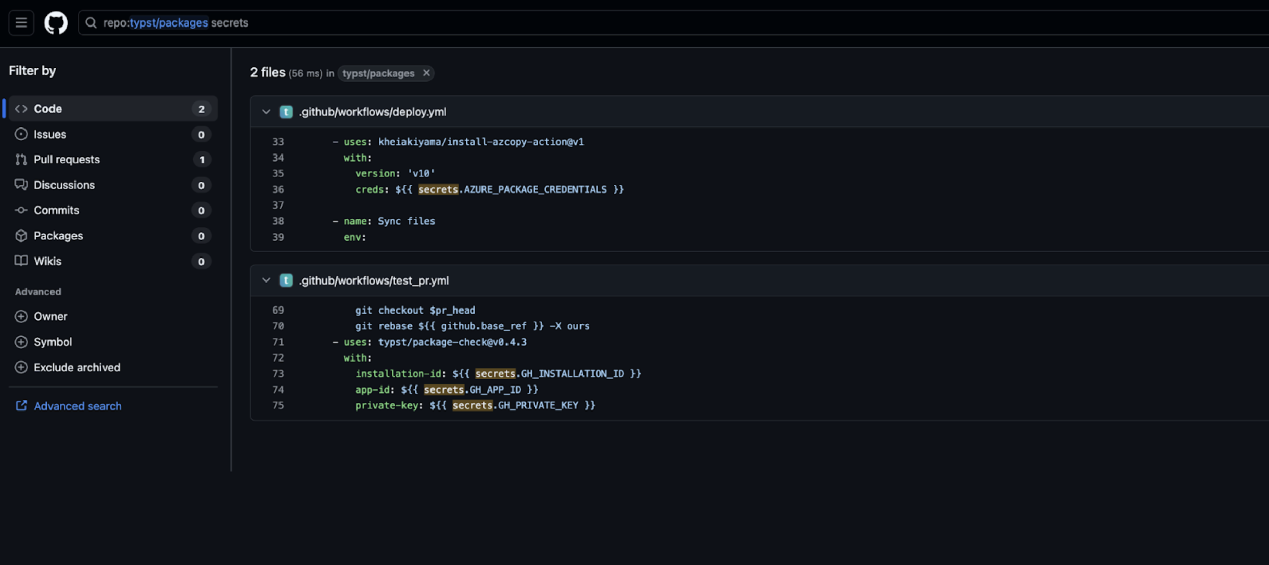Image resolution: width=1269 pixels, height=565 pixels.
Task: Add the Exclude archived filter
Action: coord(77,367)
